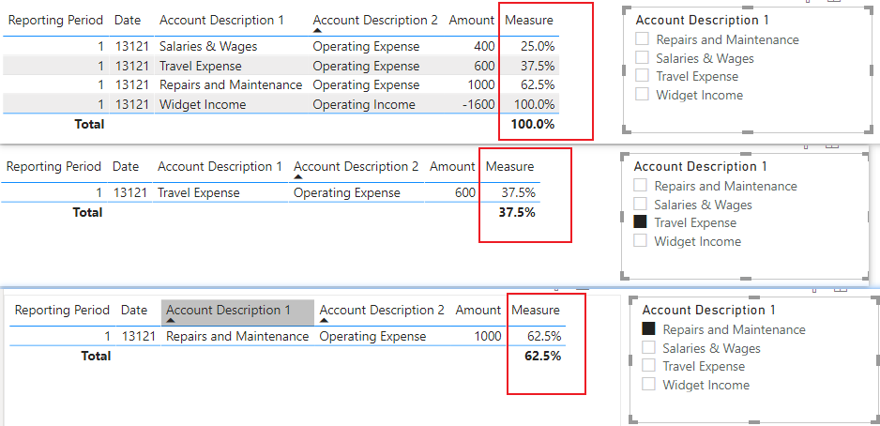Select the 600 amount cell in the middle table
The width and height of the screenshot is (880, 426).
tap(465, 193)
